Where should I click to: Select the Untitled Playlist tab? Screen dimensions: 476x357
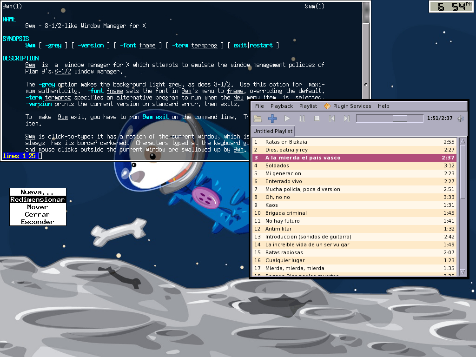273,131
